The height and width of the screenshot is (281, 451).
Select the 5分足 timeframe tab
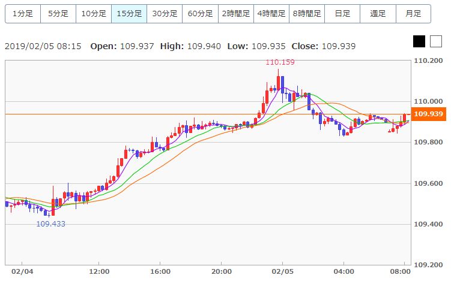(x=58, y=14)
